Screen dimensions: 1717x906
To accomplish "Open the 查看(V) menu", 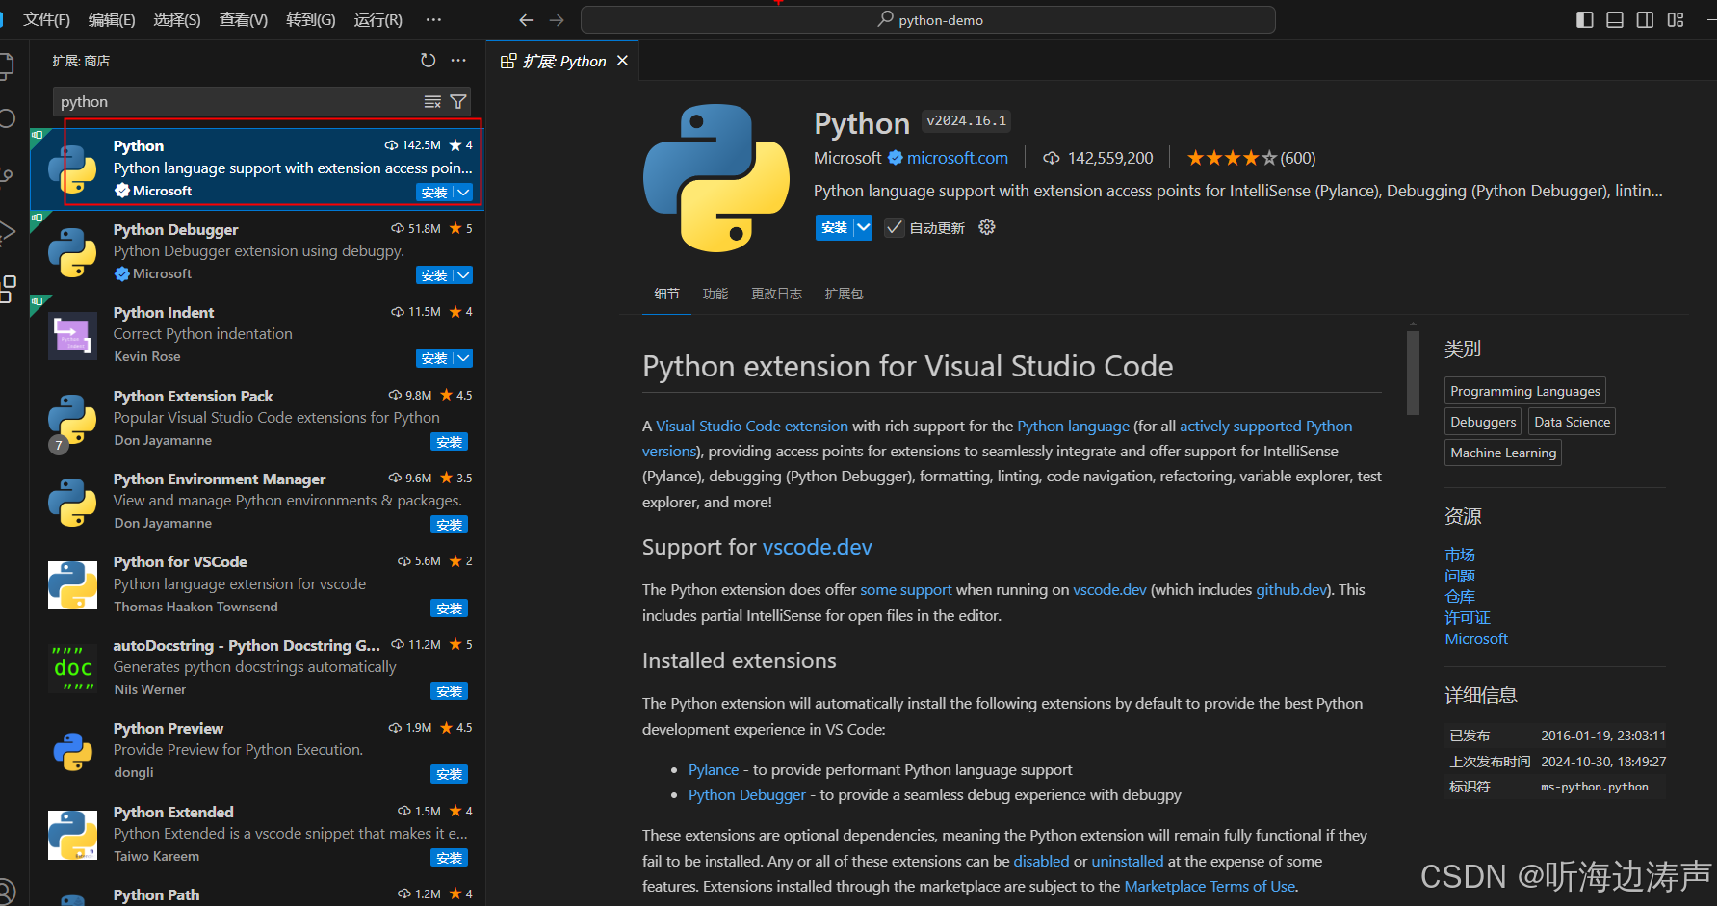I will pos(244,20).
